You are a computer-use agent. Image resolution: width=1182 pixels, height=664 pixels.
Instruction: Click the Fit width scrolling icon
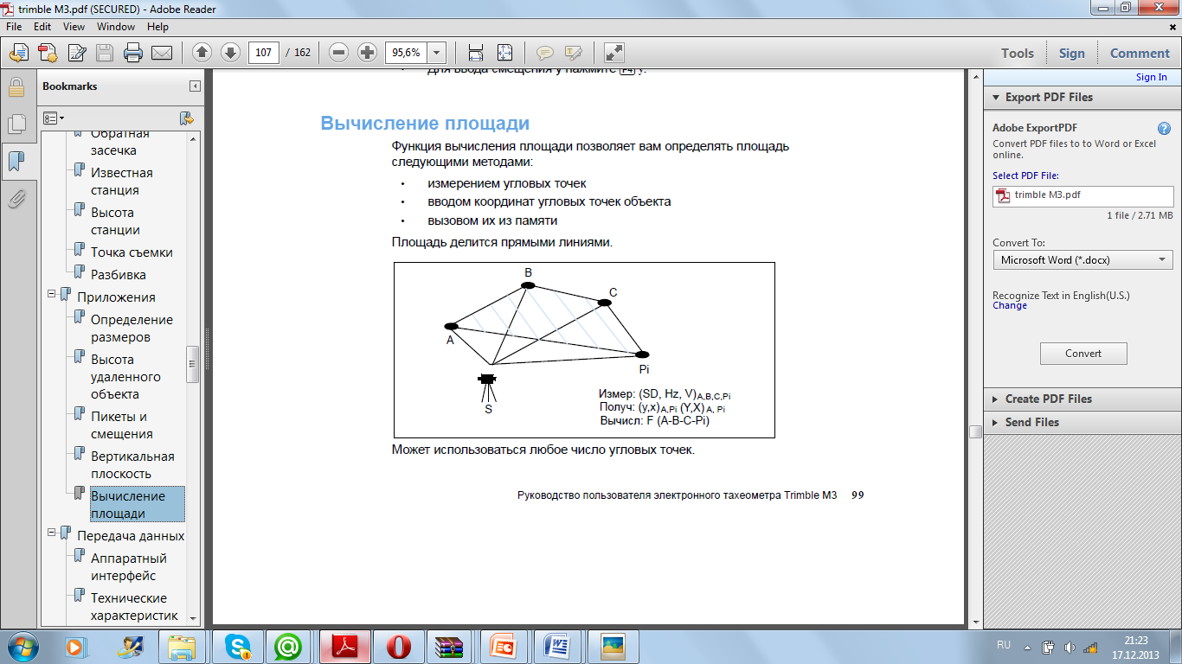(x=475, y=53)
